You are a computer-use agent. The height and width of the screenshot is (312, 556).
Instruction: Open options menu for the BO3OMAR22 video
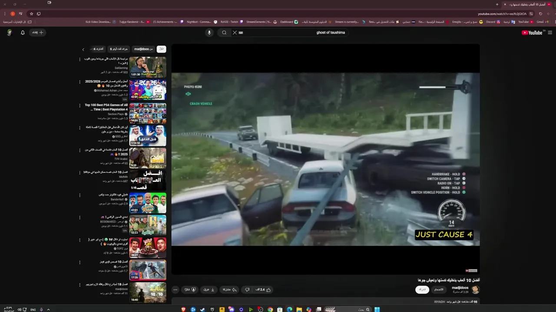[79, 218]
